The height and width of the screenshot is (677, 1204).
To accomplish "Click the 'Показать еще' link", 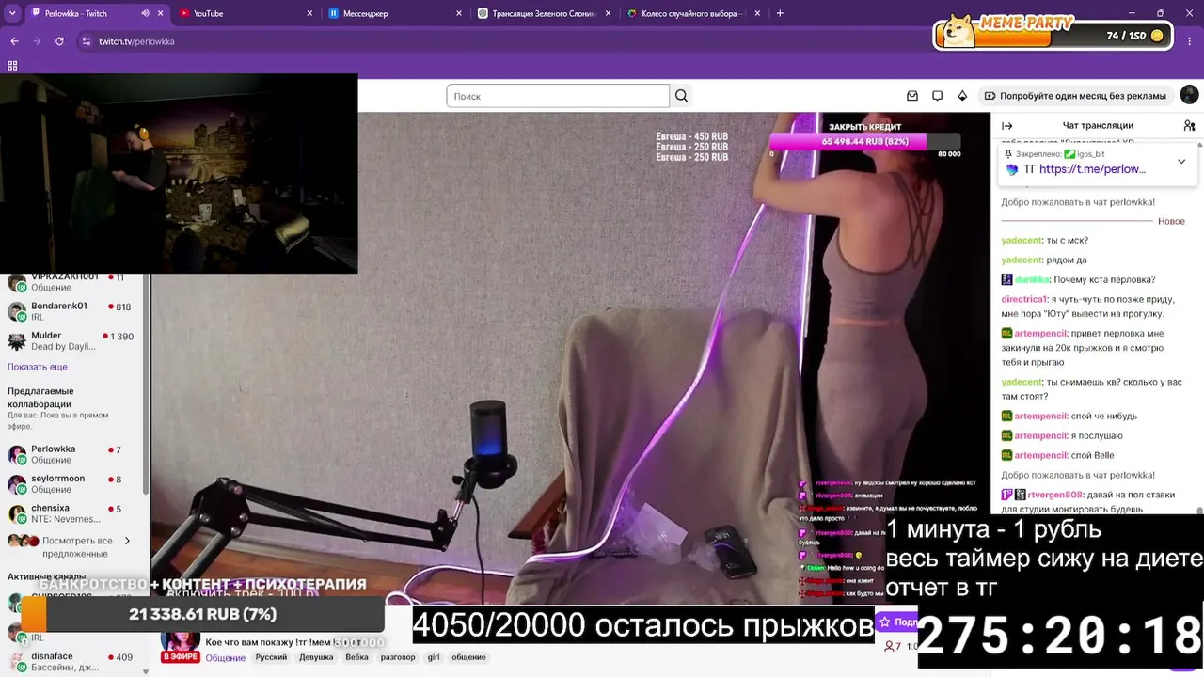I will 38,367.
